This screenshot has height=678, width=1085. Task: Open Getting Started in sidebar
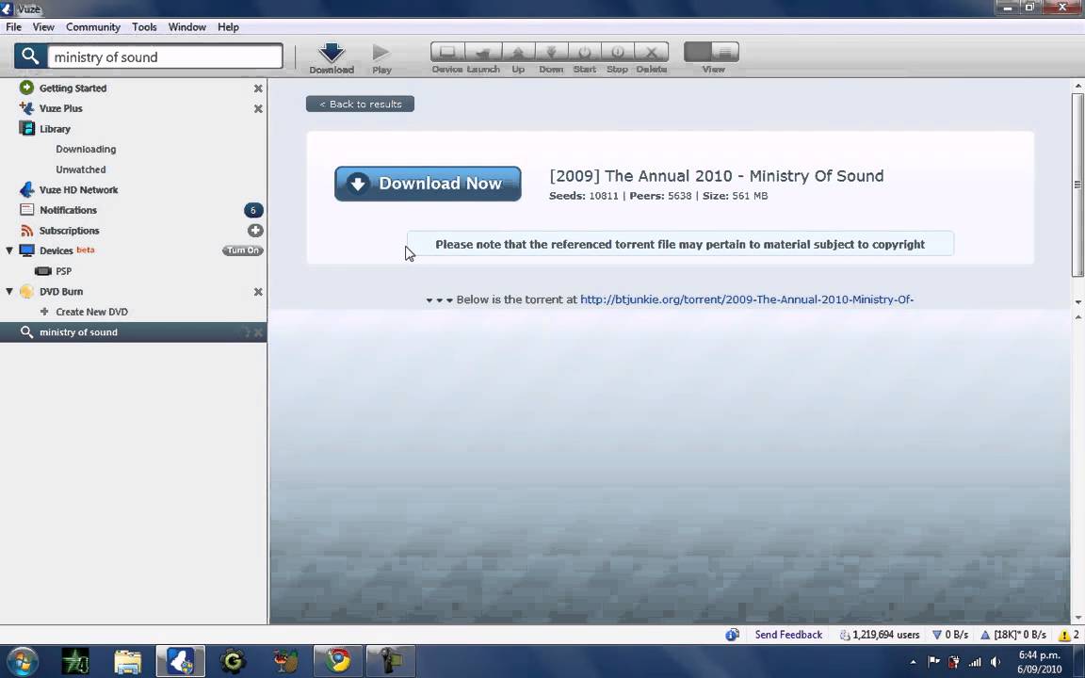(73, 88)
